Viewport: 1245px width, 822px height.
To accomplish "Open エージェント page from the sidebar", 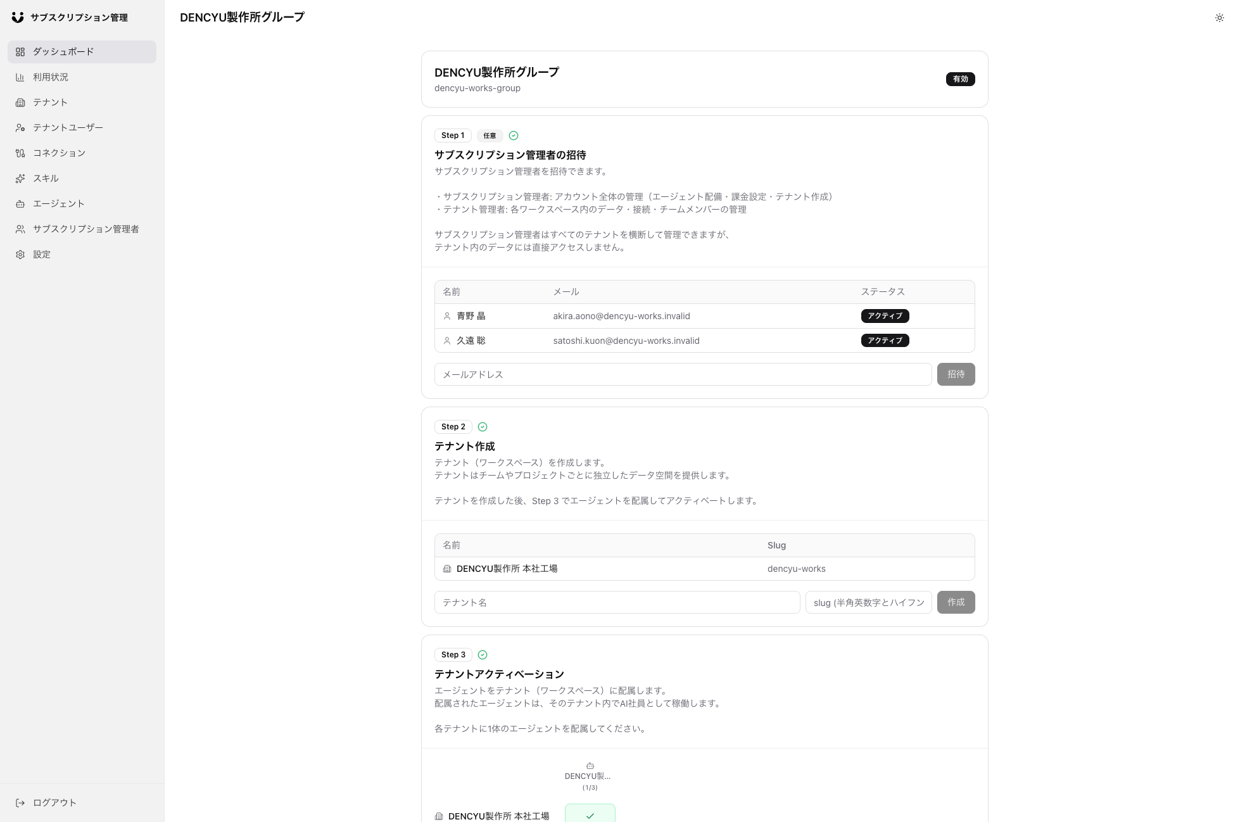I will coord(82,204).
